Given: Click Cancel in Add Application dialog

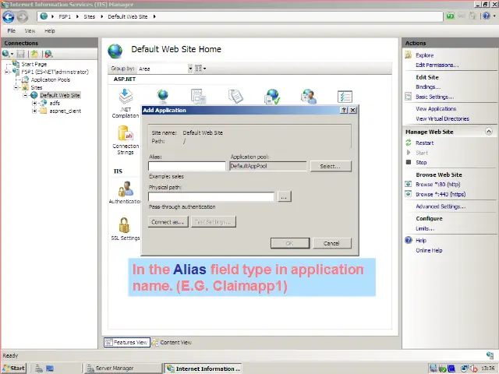Looking at the screenshot, I should 332,243.
